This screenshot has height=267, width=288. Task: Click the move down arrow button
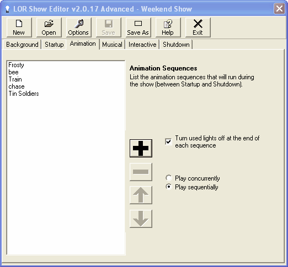click(141, 219)
